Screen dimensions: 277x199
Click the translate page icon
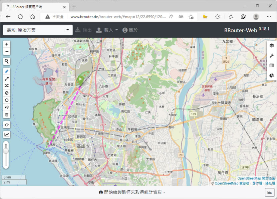tap(181, 17)
